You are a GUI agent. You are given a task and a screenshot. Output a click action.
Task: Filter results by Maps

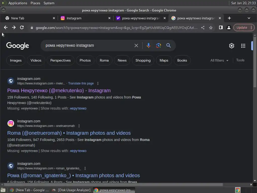pos(164,60)
